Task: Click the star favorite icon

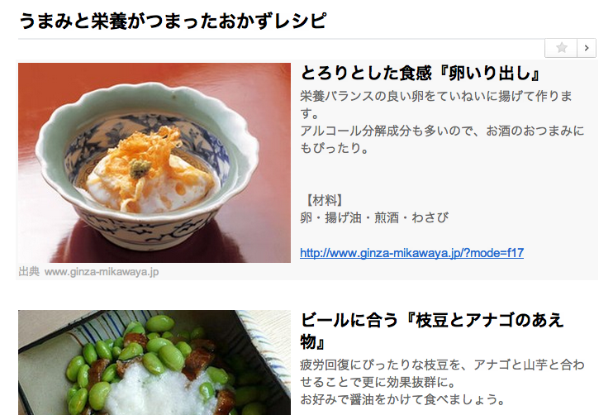Action: click(562, 48)
